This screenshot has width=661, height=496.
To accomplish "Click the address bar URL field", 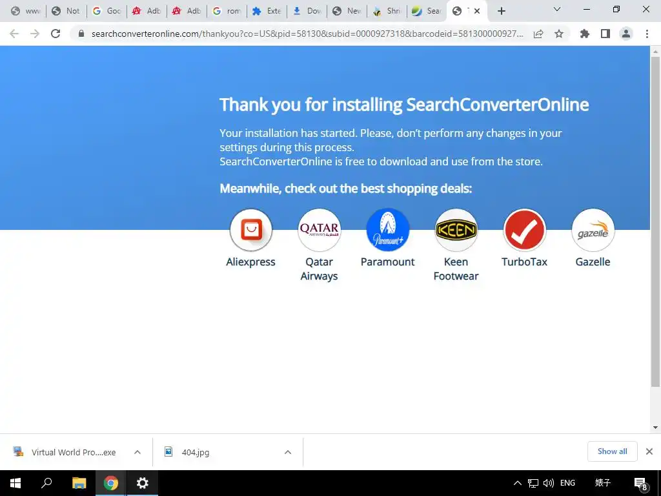I will click(307, 34).
